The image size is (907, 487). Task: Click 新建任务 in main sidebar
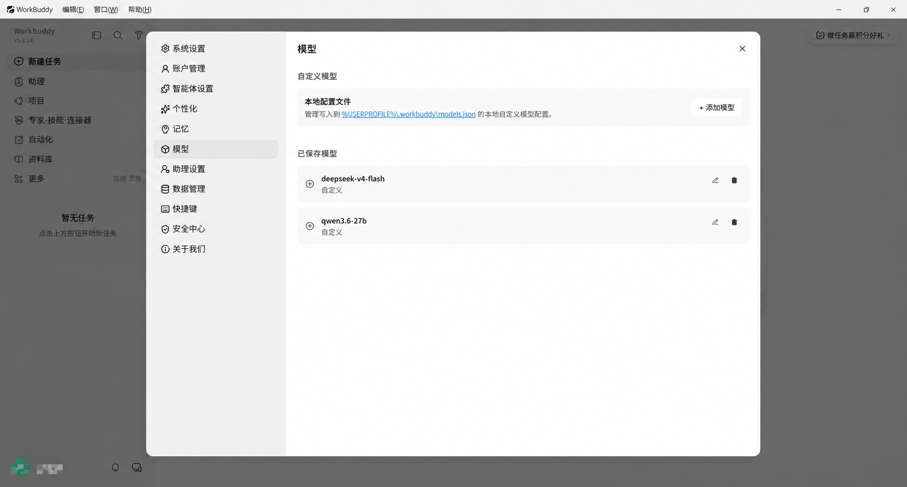pyautogui.click(x=77, y=61)
